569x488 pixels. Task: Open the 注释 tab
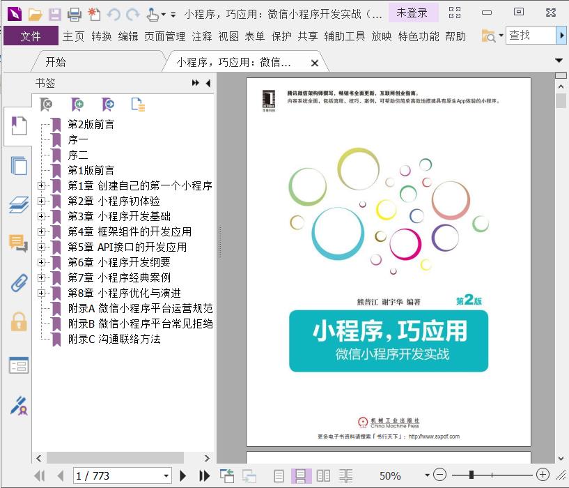point(202,36)
